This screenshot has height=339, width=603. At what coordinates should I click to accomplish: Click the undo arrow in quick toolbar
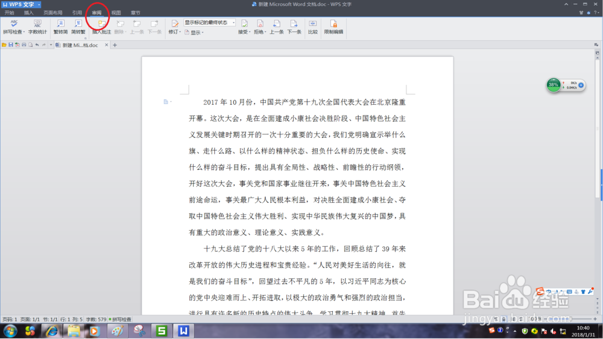tap(37, 45)
